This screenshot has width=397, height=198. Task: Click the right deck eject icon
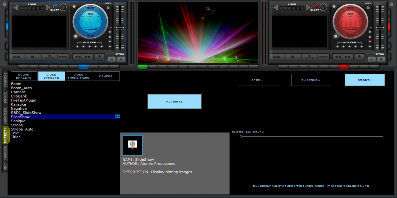[x=359, y=57]
